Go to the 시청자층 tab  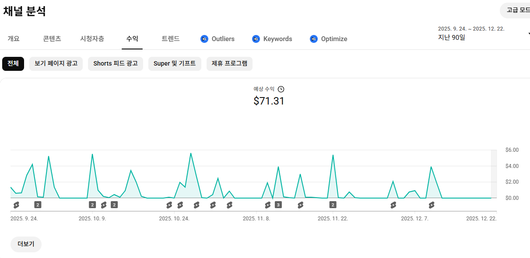[x=92, y=39]
